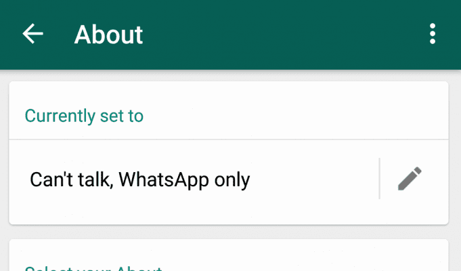Tap the 'Can't talk, WhatsApp only' status
The width and height of the screenshot is (461, 271).
(x=140, y=180)
